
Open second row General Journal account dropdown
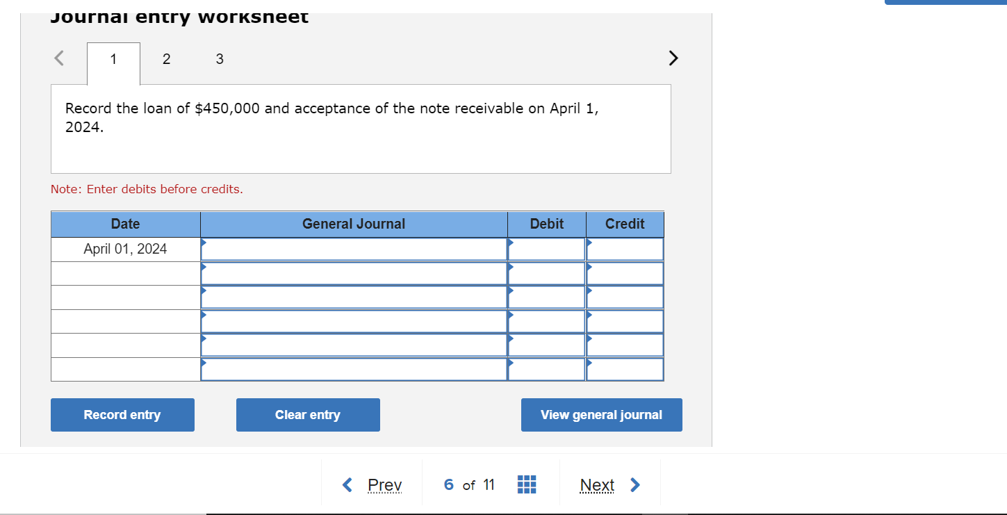click(x=354, y=273)
